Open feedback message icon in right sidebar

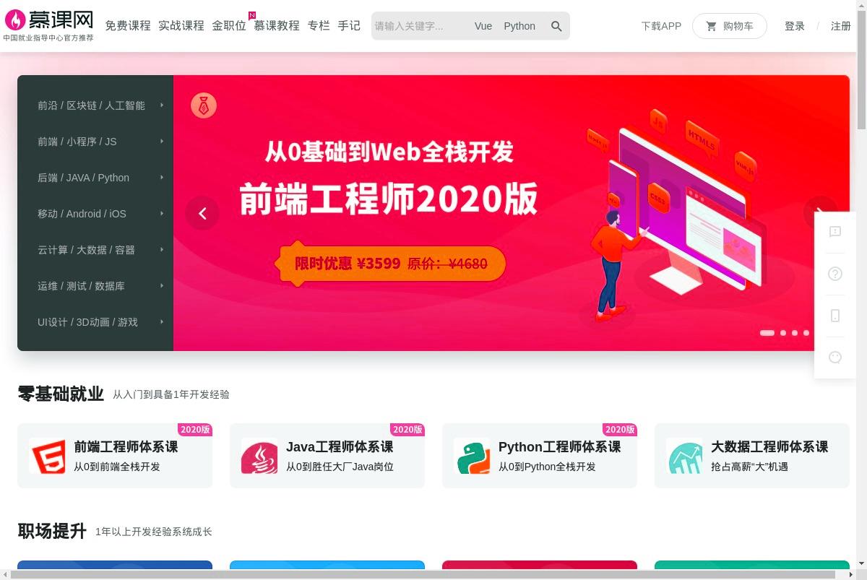point(835,232)
